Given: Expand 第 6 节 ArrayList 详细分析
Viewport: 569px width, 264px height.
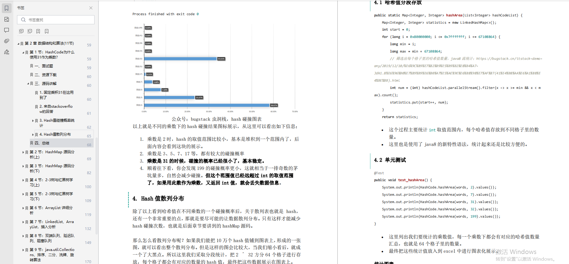Looking at the screenshot, I should click(23, 208).
